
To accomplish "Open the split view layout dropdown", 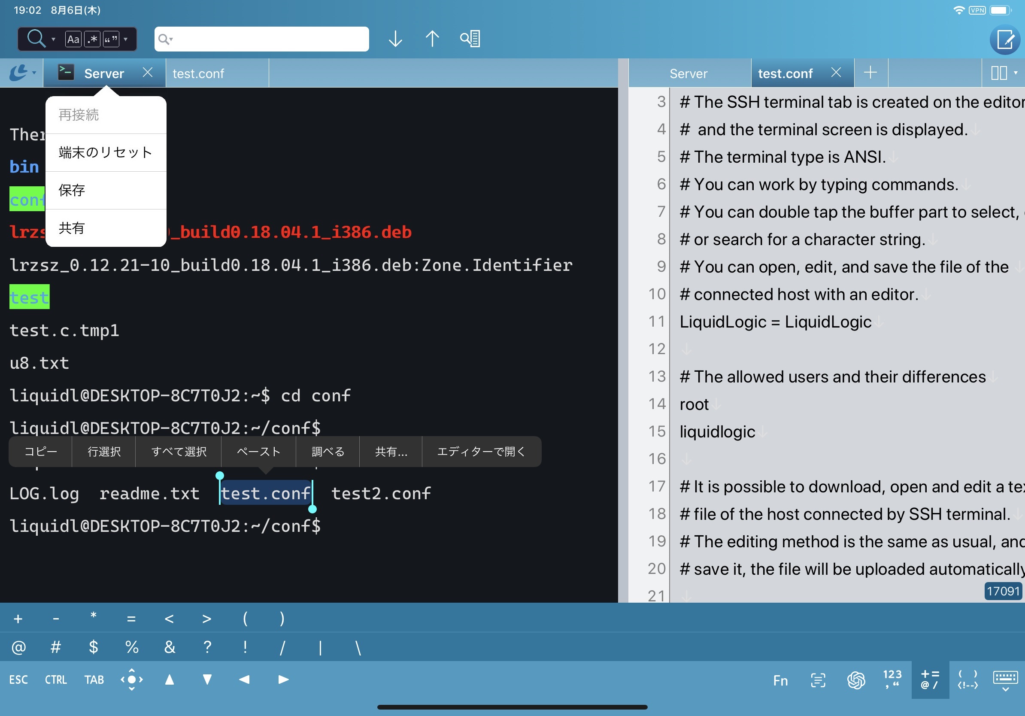I will 1003,73.
